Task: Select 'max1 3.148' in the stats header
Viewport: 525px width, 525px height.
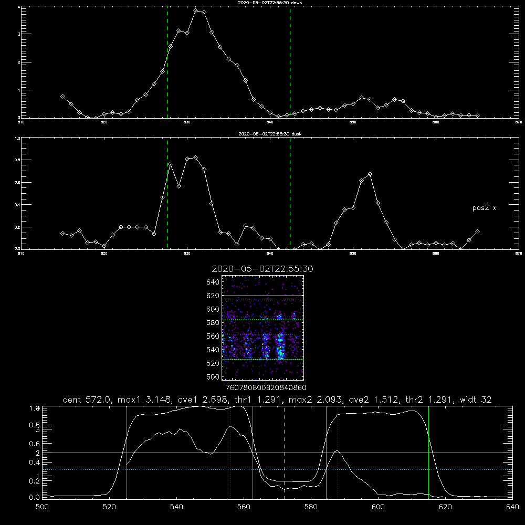Action: pos(145,400)
